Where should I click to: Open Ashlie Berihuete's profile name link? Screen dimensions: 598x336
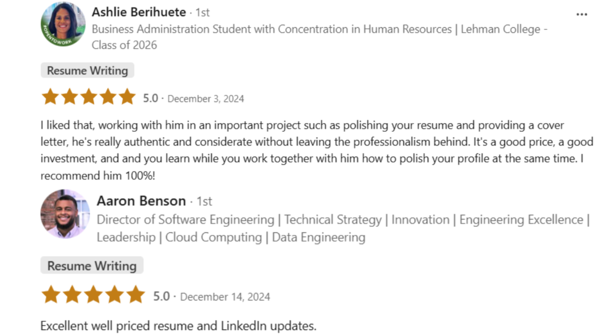[x=139, y=12]
